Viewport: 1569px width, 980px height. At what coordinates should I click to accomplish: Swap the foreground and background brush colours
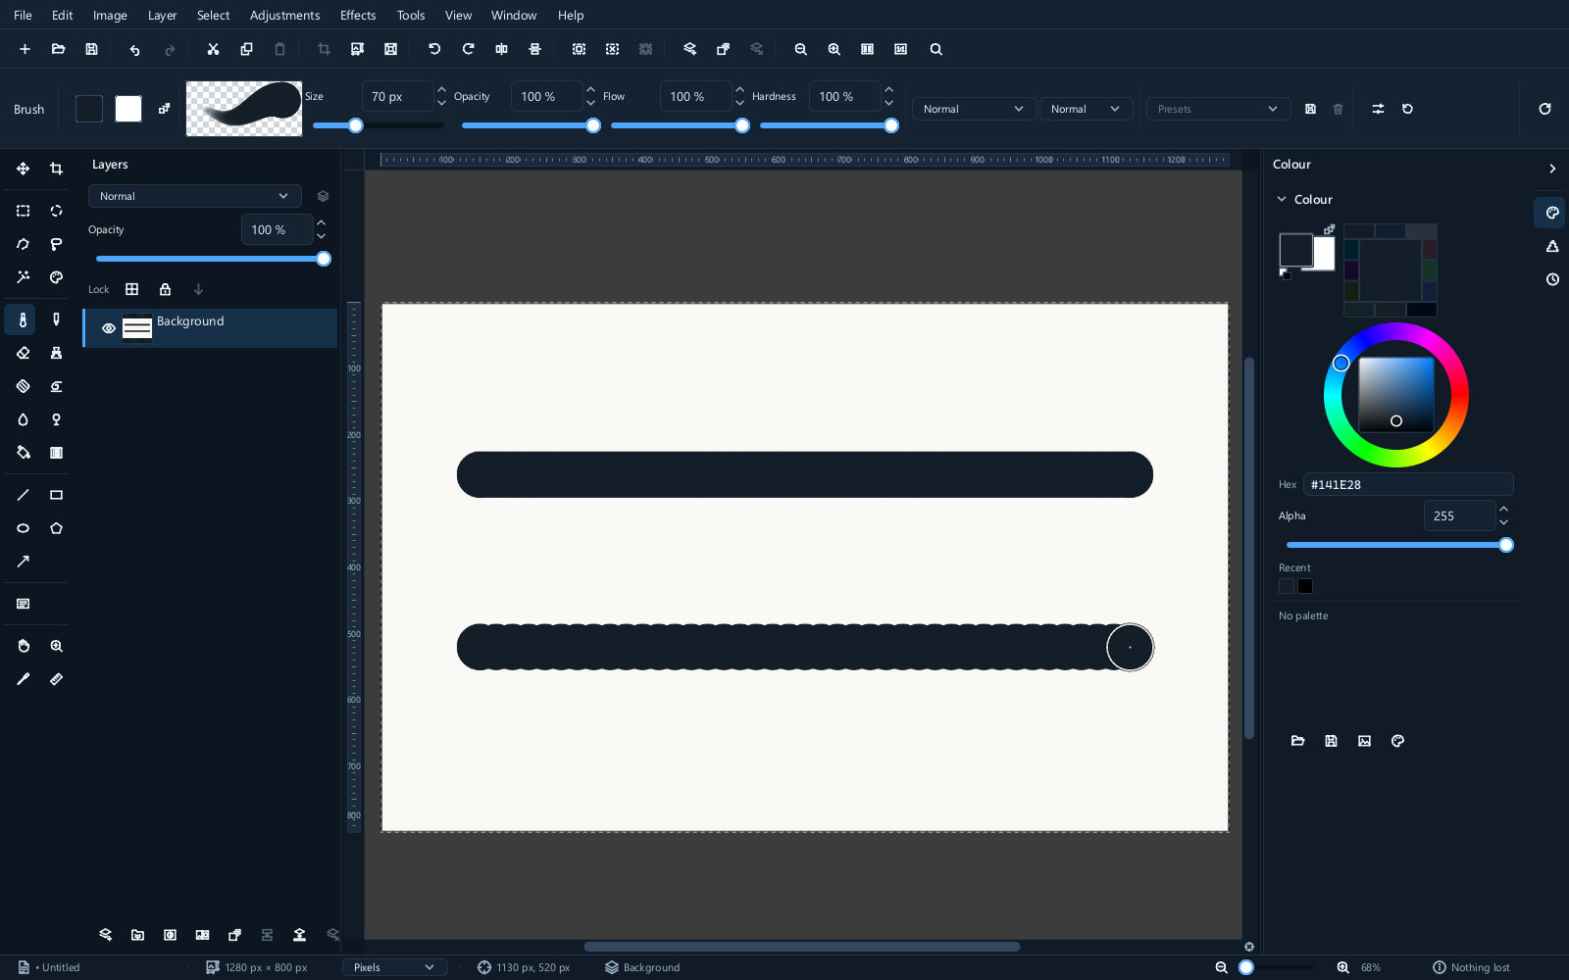tap(164, 109)
